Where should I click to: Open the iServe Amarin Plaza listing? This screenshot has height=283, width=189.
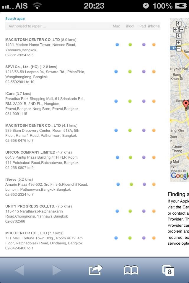(x=11, y=179)
